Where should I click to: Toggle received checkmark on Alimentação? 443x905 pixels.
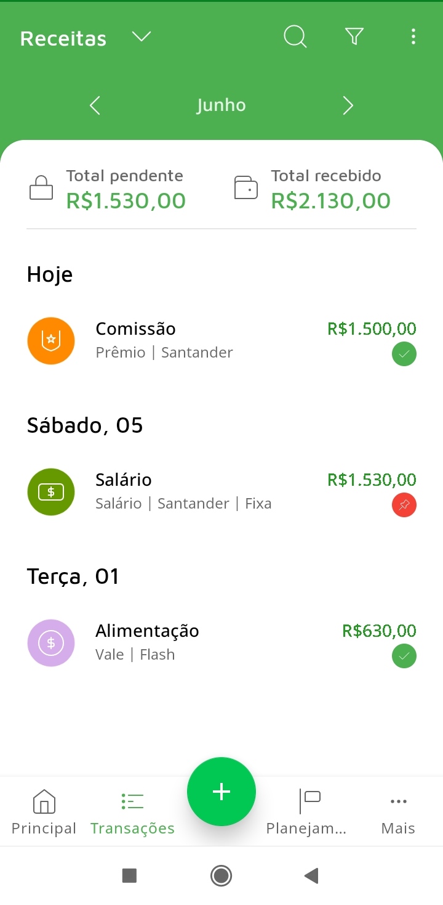point(404,657)
